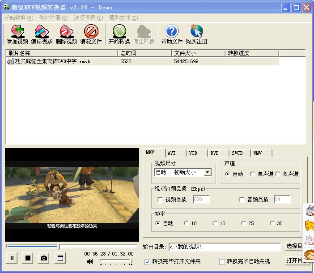Click the 输出目录 path input field
Viewport: 314px width, 273px height.
225,247
